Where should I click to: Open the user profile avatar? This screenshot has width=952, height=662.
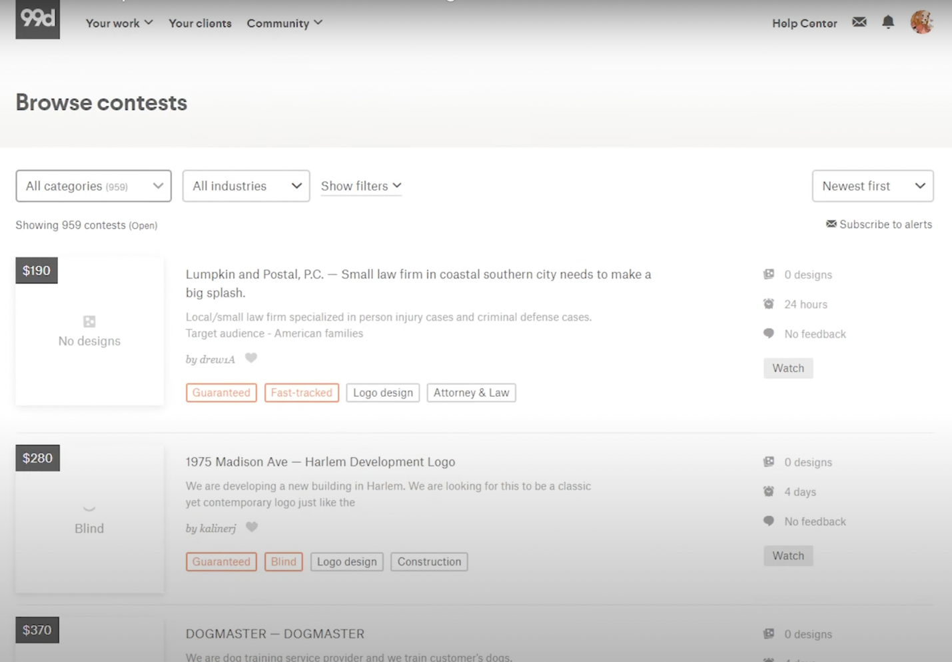[x=921, y=23]
